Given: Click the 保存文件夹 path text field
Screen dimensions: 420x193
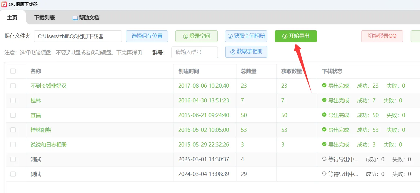Looking at the screenshot, I should point(78,36).
